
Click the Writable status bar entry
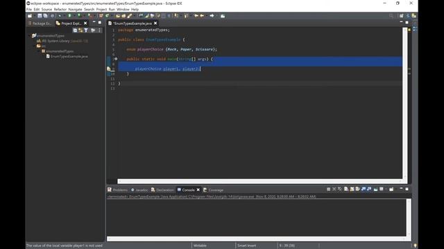click(x=200, y=246)
